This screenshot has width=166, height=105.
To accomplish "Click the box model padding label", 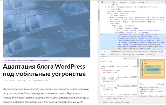I will click(149, 67).
